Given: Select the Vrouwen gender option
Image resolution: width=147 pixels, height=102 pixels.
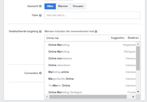Looking at the screenshot, I should 78,6.
